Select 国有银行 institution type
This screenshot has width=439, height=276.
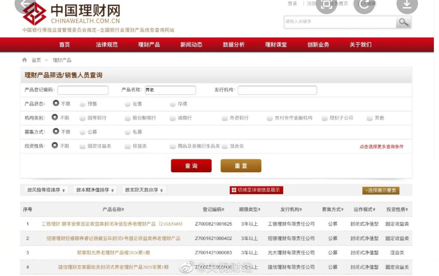[82, 118]
